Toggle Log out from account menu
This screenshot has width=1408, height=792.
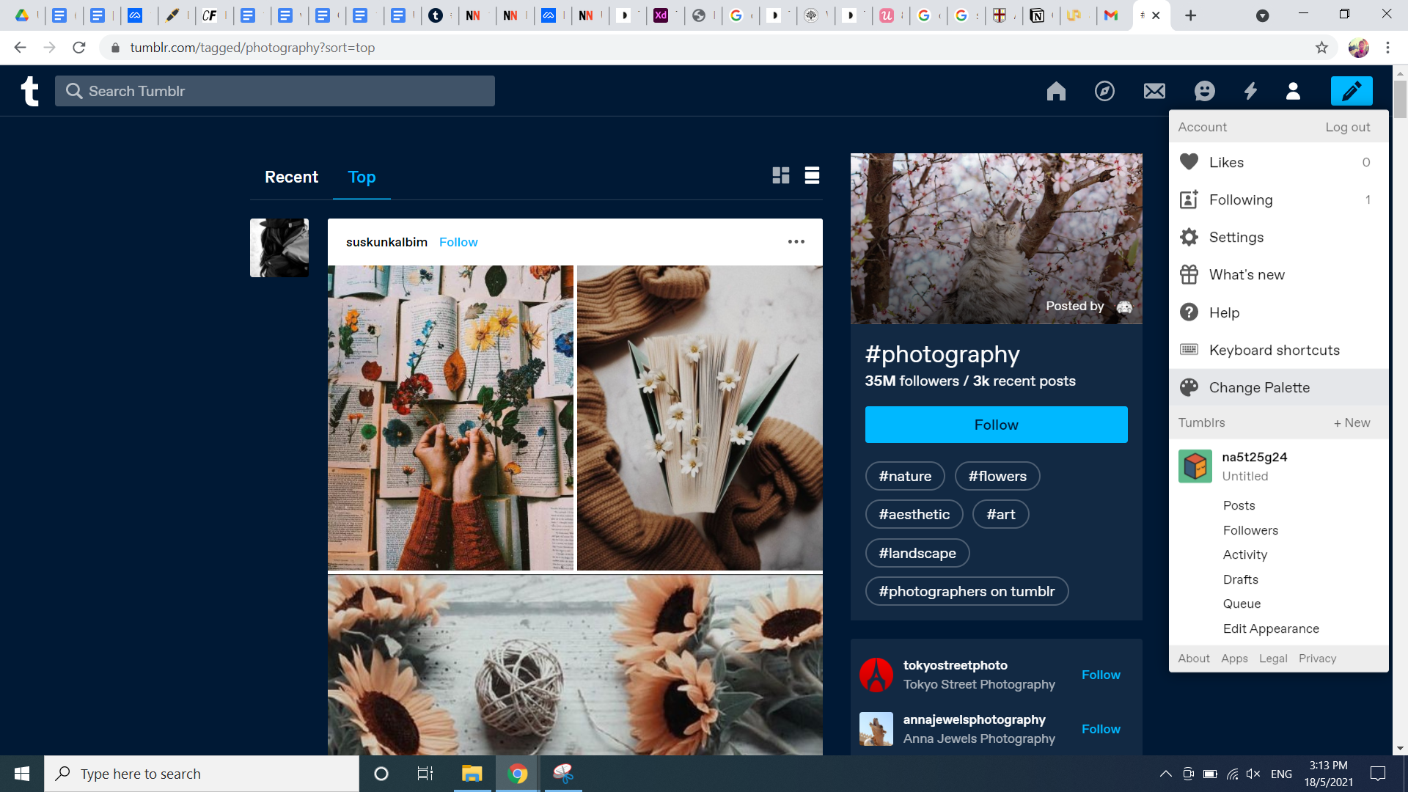click(1349, 125)
